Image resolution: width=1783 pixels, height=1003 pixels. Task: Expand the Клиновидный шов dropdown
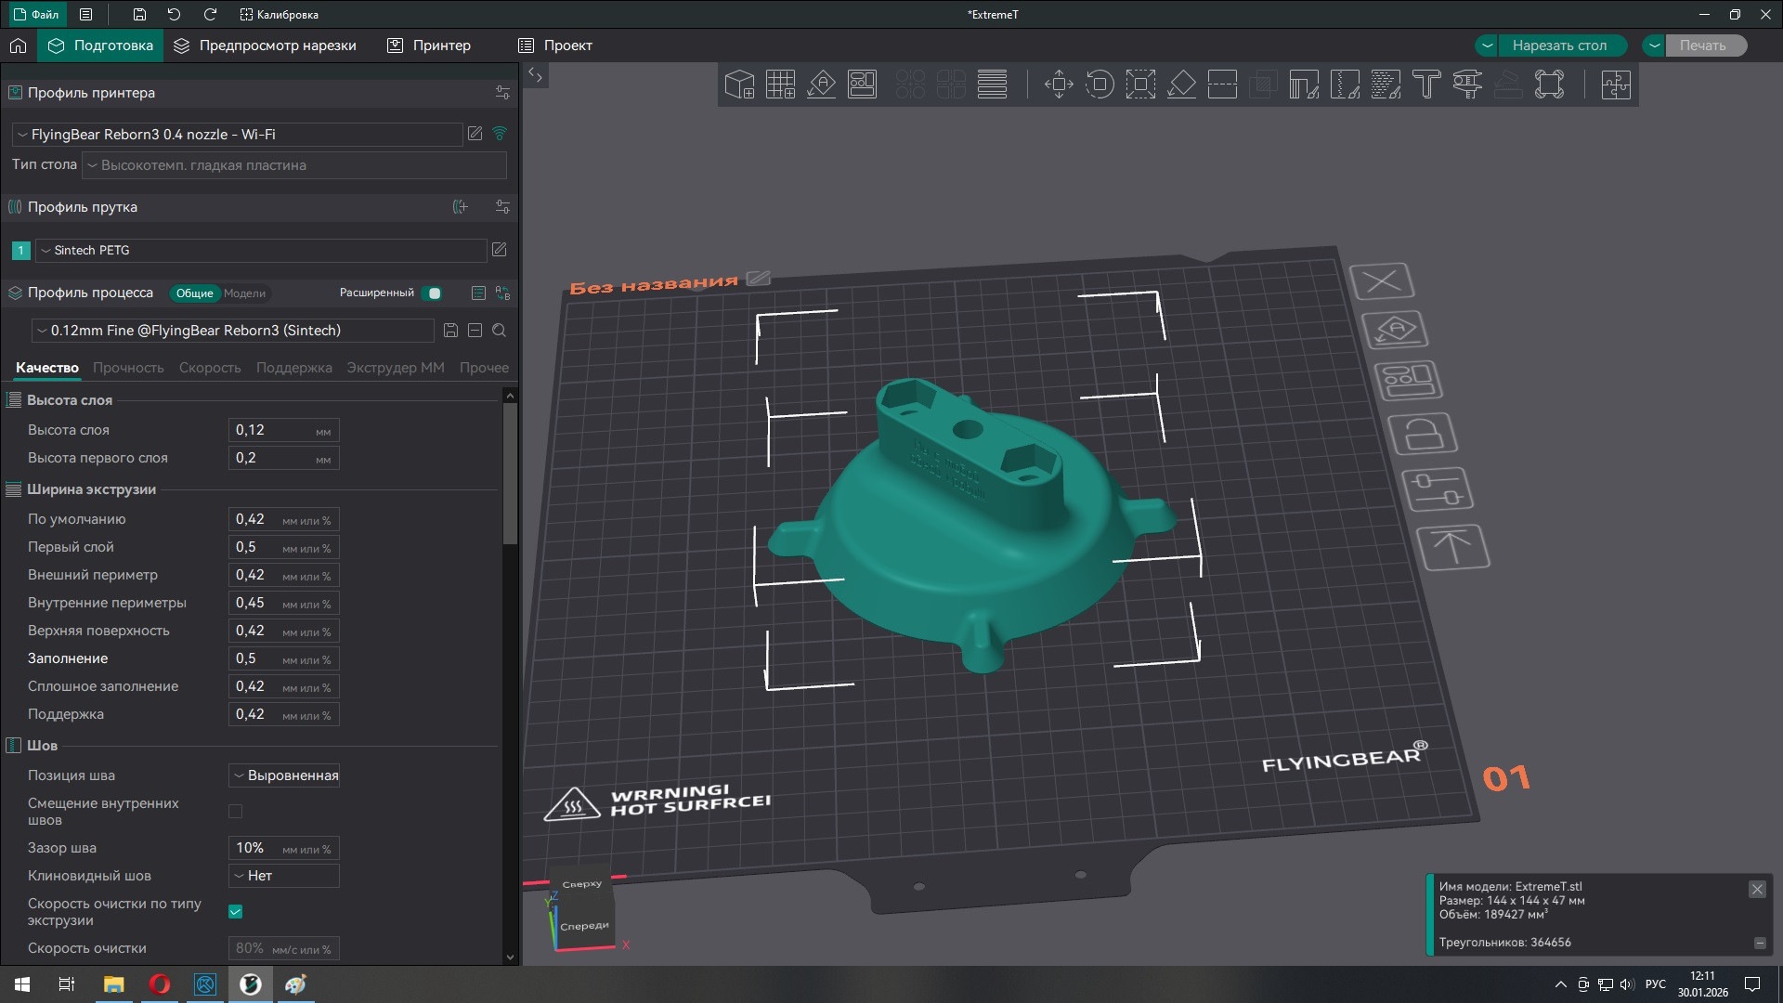[284, 876]
